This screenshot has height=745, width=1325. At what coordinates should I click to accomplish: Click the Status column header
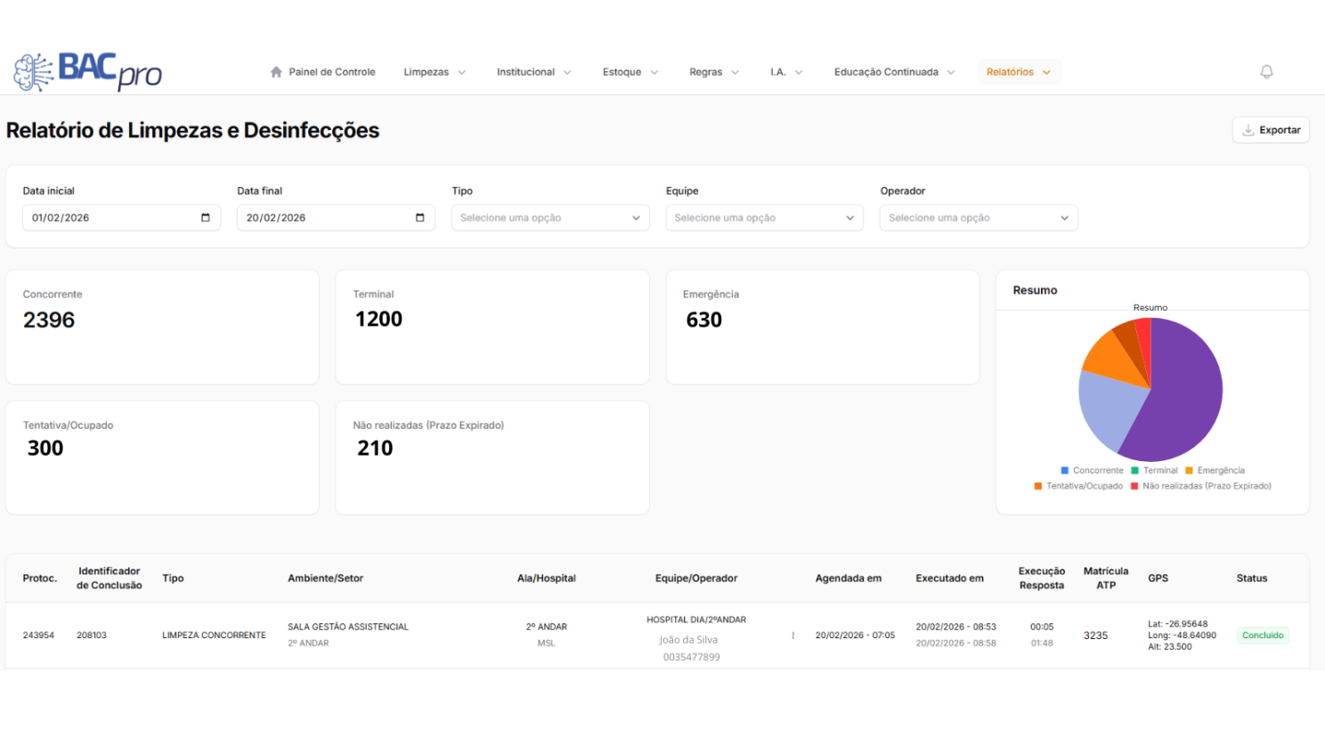(1251, 579)
